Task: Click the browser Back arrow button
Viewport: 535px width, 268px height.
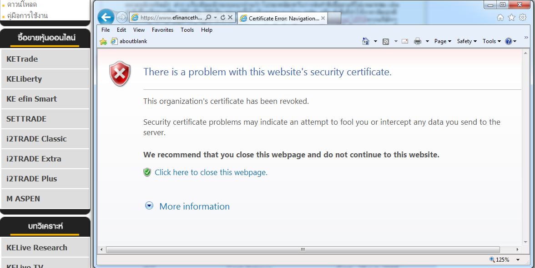Action: point(106,18)
